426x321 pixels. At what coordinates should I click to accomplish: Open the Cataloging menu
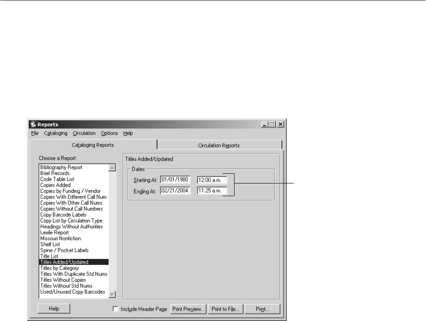[56, 133]
